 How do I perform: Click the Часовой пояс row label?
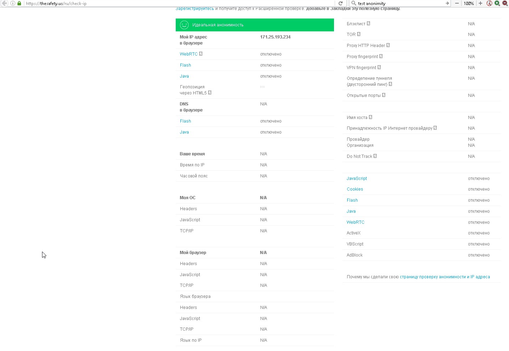click(x=194, y=176)
